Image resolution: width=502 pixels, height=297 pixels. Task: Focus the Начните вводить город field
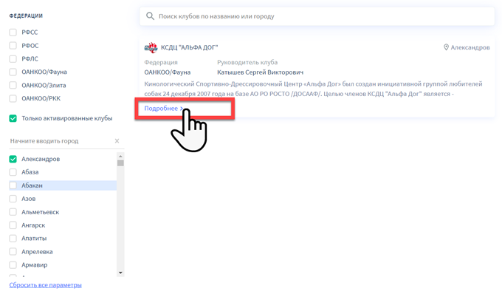tap(59, 141)
